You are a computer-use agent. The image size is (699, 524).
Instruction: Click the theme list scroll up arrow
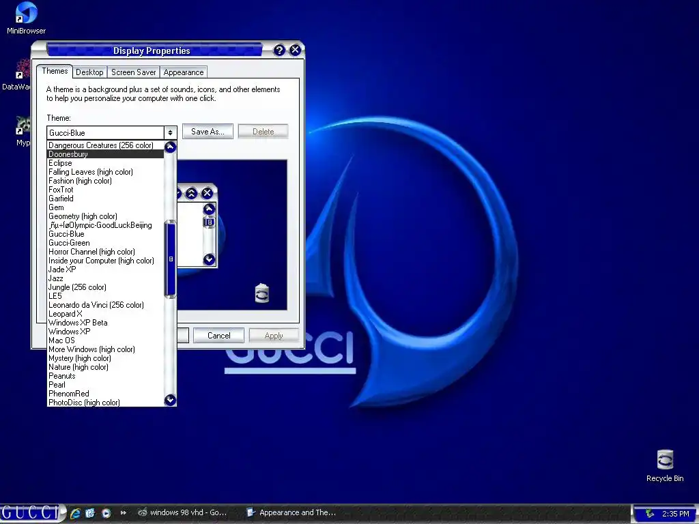170,147
